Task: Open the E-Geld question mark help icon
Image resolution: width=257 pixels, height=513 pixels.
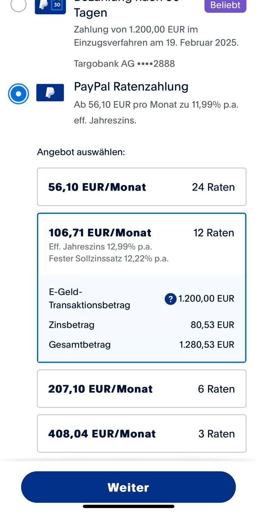Action: point(170,299)
